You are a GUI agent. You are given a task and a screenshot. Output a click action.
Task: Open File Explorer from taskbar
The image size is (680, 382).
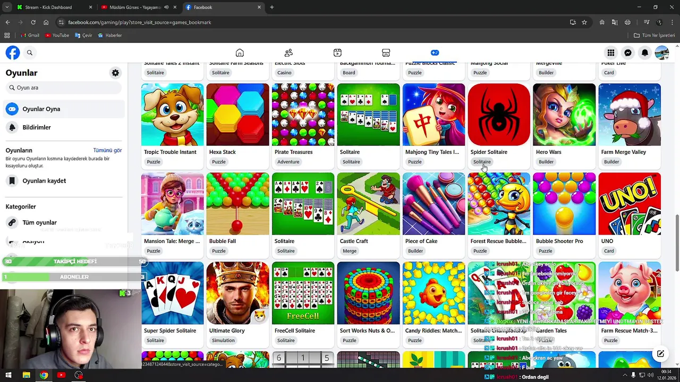click(26, 375)
